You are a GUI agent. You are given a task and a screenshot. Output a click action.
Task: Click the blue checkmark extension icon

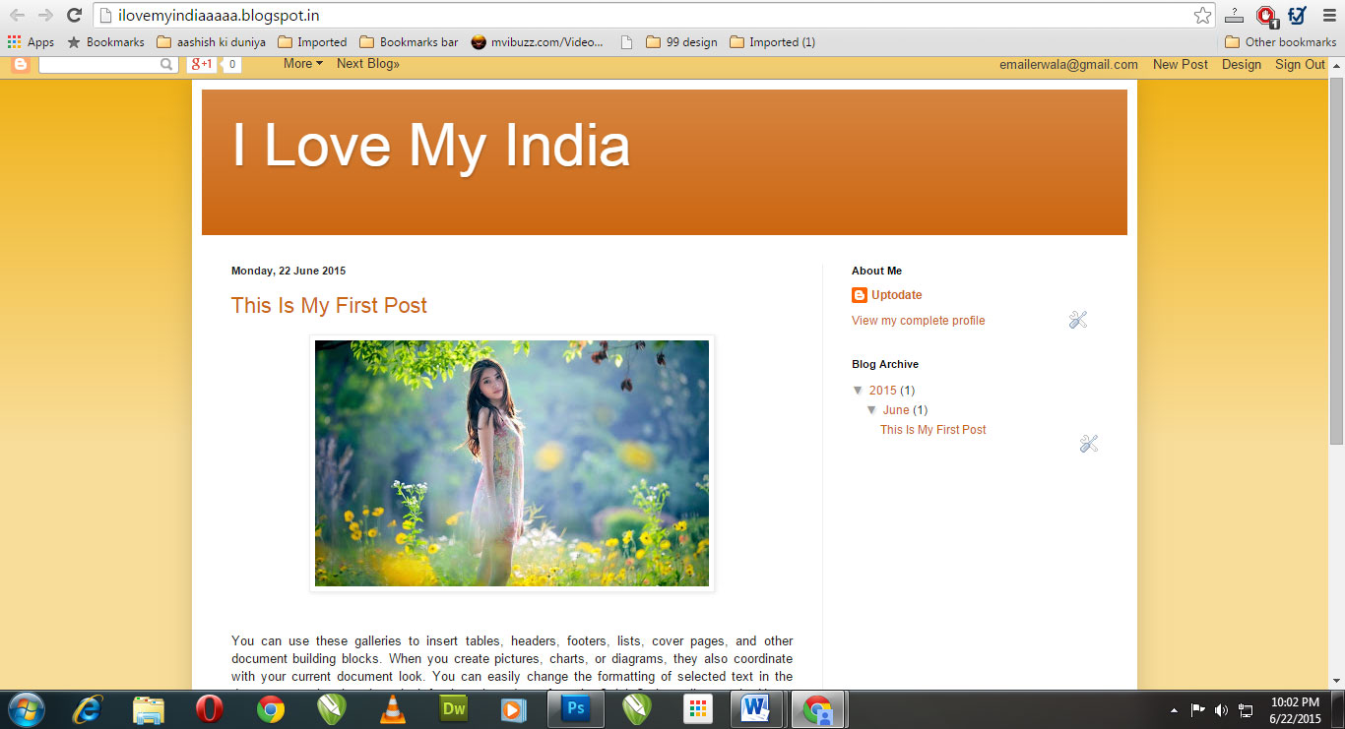point(1297,15)
